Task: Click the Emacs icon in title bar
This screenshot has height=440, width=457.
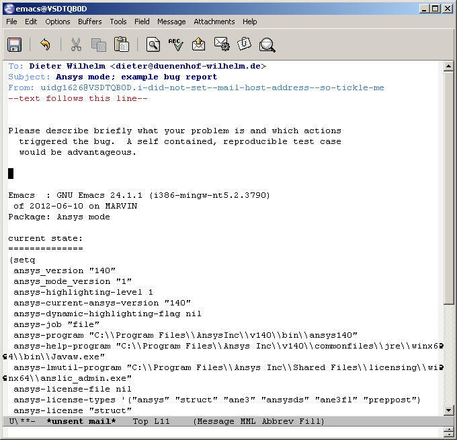Action: pos(9,9)
